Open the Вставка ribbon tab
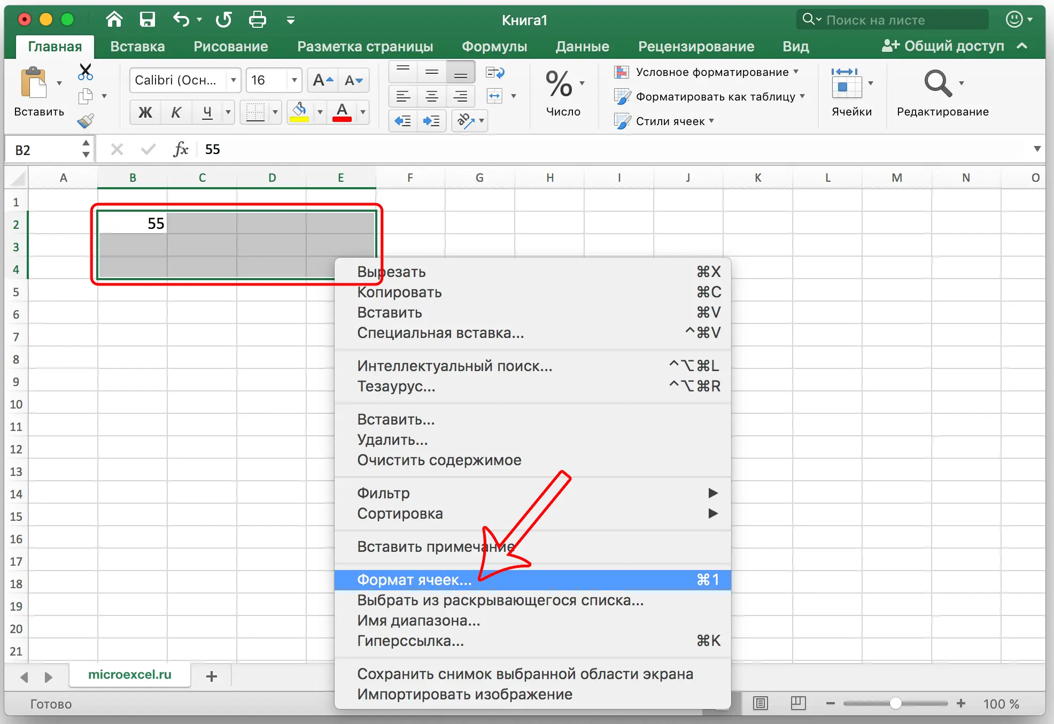This screenshot has width=1054, height=724. (x=137, y=47)
